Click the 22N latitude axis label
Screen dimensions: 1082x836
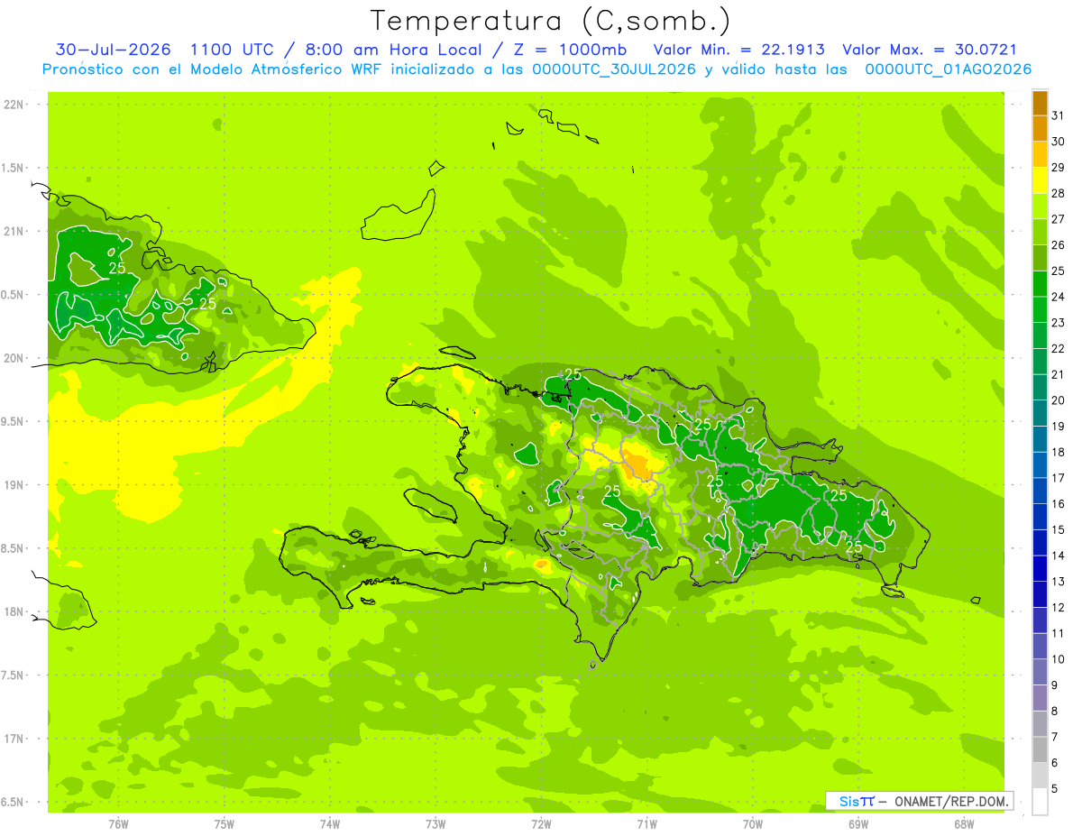(15, 105)
